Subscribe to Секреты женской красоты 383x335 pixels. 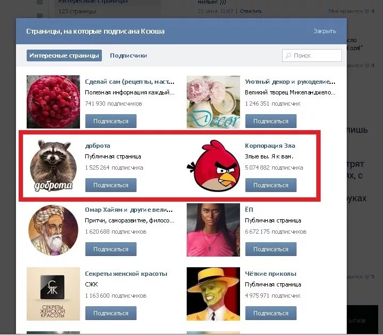111,313
